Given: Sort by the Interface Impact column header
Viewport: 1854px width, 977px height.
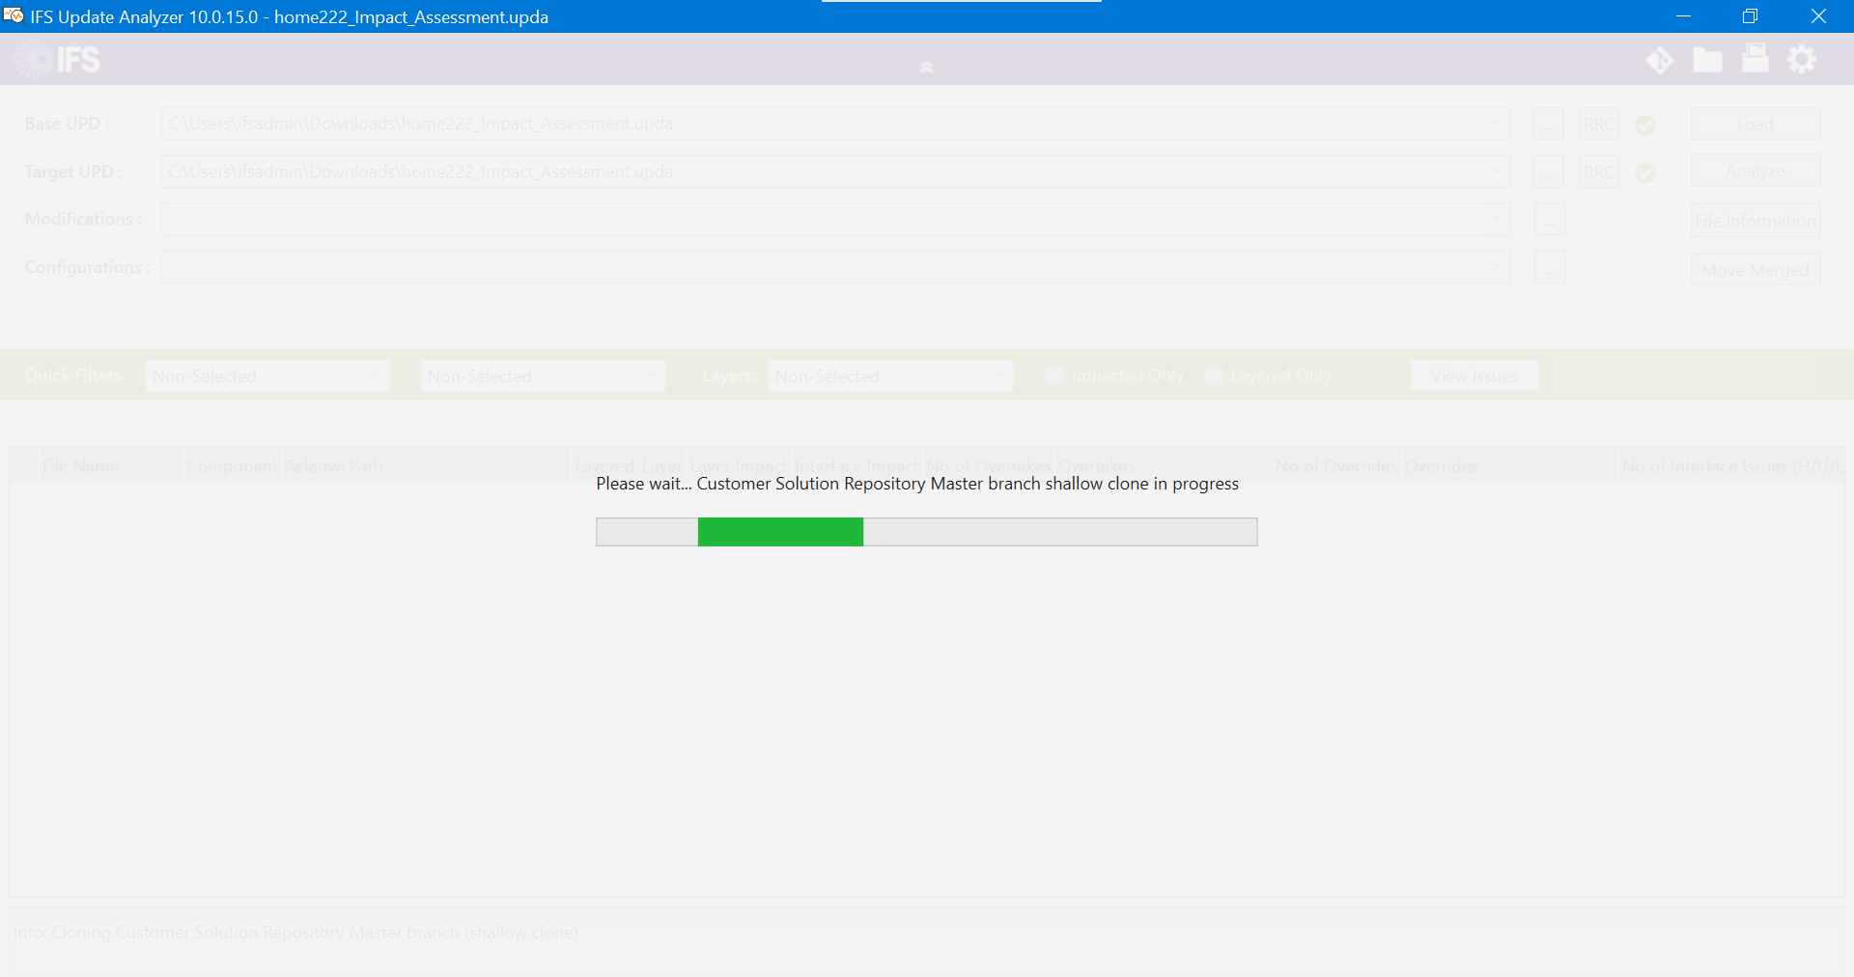Looking at the screenshot, I should point(857,465).
